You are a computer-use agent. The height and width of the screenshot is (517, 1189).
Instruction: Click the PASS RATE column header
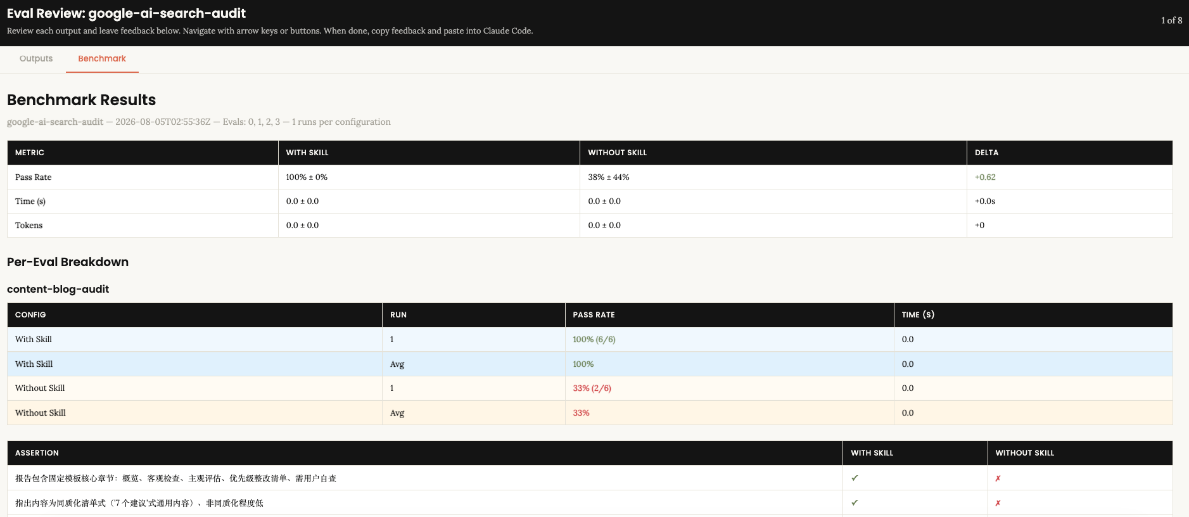(594, 315)
